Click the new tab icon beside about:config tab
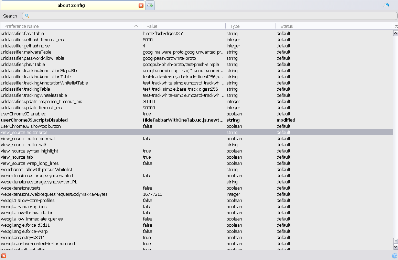 point(150,5)
